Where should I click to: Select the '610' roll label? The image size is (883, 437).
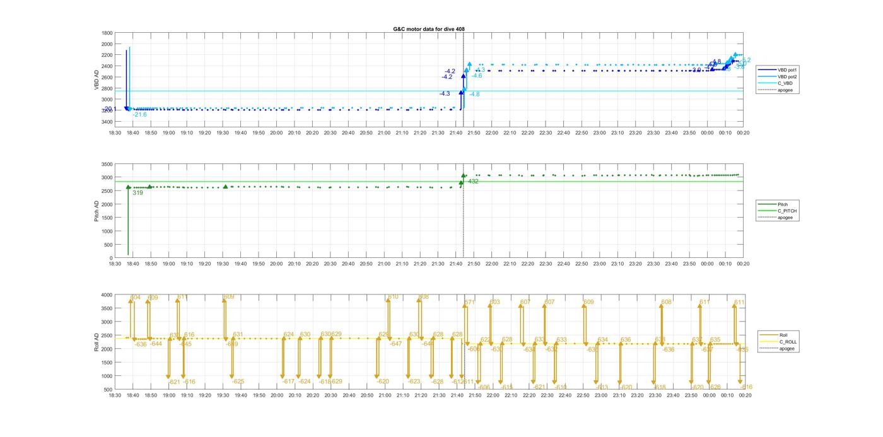(393, 296)
